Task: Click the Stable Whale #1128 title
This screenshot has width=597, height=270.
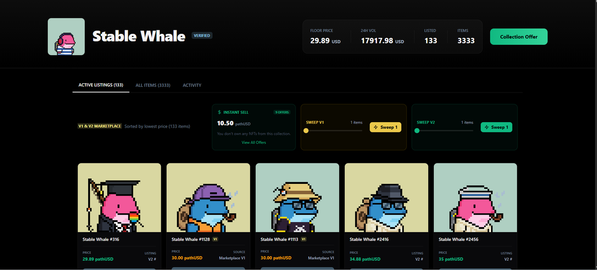Action: click(191, 240)
